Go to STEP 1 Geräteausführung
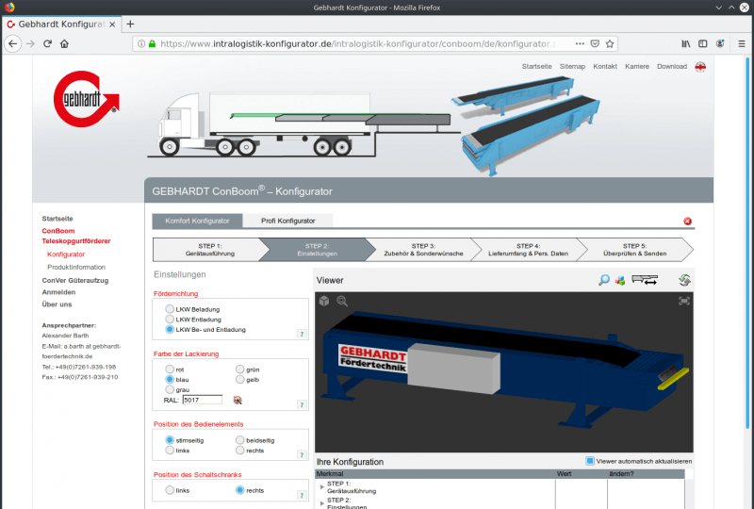The width and height of the screenshot is (754, 509). pyautogui.click(x=210, y=250)
